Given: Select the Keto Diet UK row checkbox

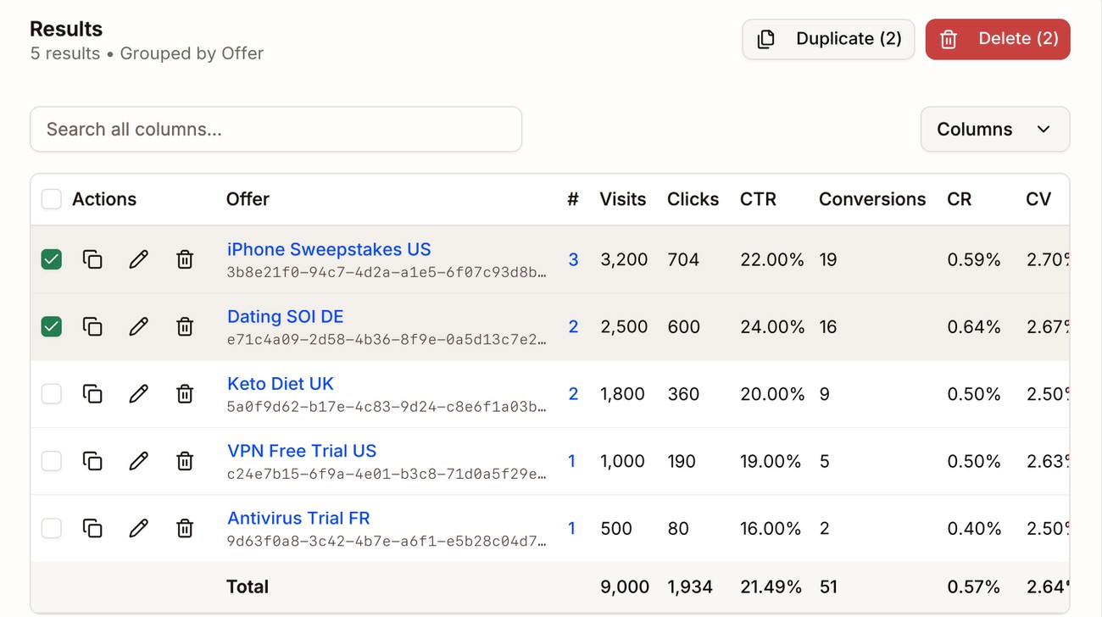Looking at the screenshot, I should pos(52,394).
